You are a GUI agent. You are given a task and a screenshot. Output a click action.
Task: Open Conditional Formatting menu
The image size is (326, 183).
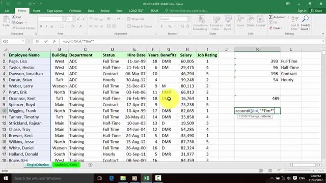click(x=201, y=23)
